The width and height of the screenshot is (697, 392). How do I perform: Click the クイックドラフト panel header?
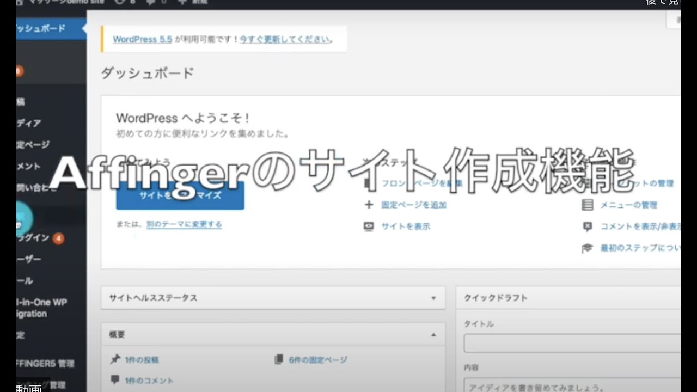pos(568,298)
